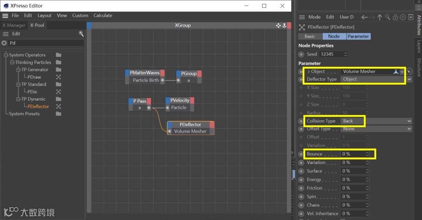Clear the Pd search text
Image resolution: width=422 pixels, height=220 pixels.
[4, 43]
